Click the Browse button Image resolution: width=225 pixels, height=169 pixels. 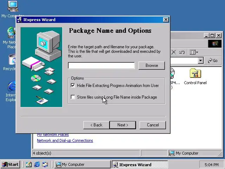pos(152,65)
